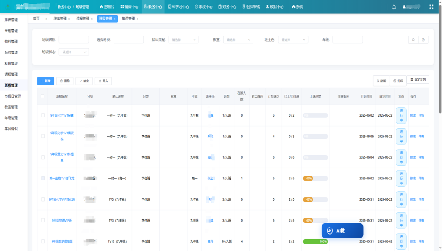The width and height of the screenshot is (442, 251).
Task: Toggle the select-all checkbox in table header
Action: pos(42,96)
